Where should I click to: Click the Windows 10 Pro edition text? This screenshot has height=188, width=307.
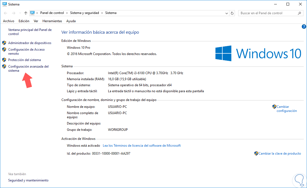[x=78, y=48]
